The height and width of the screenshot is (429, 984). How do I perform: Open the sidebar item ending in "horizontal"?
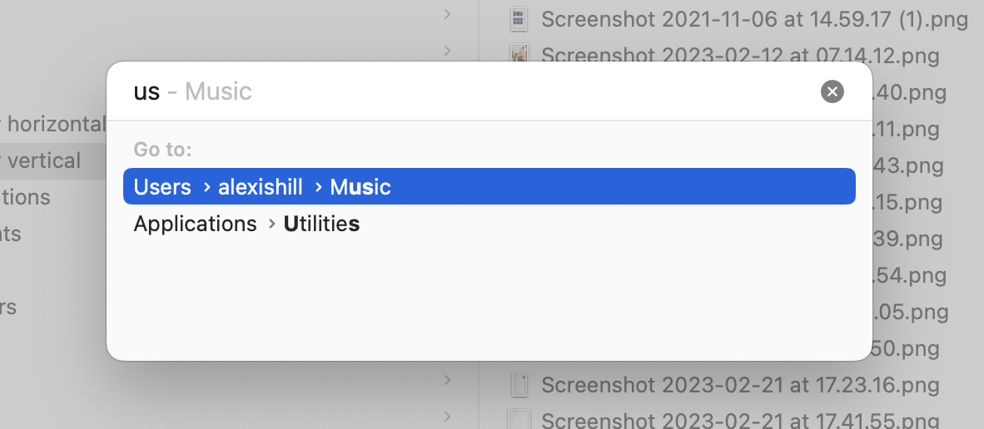point(55,125)
